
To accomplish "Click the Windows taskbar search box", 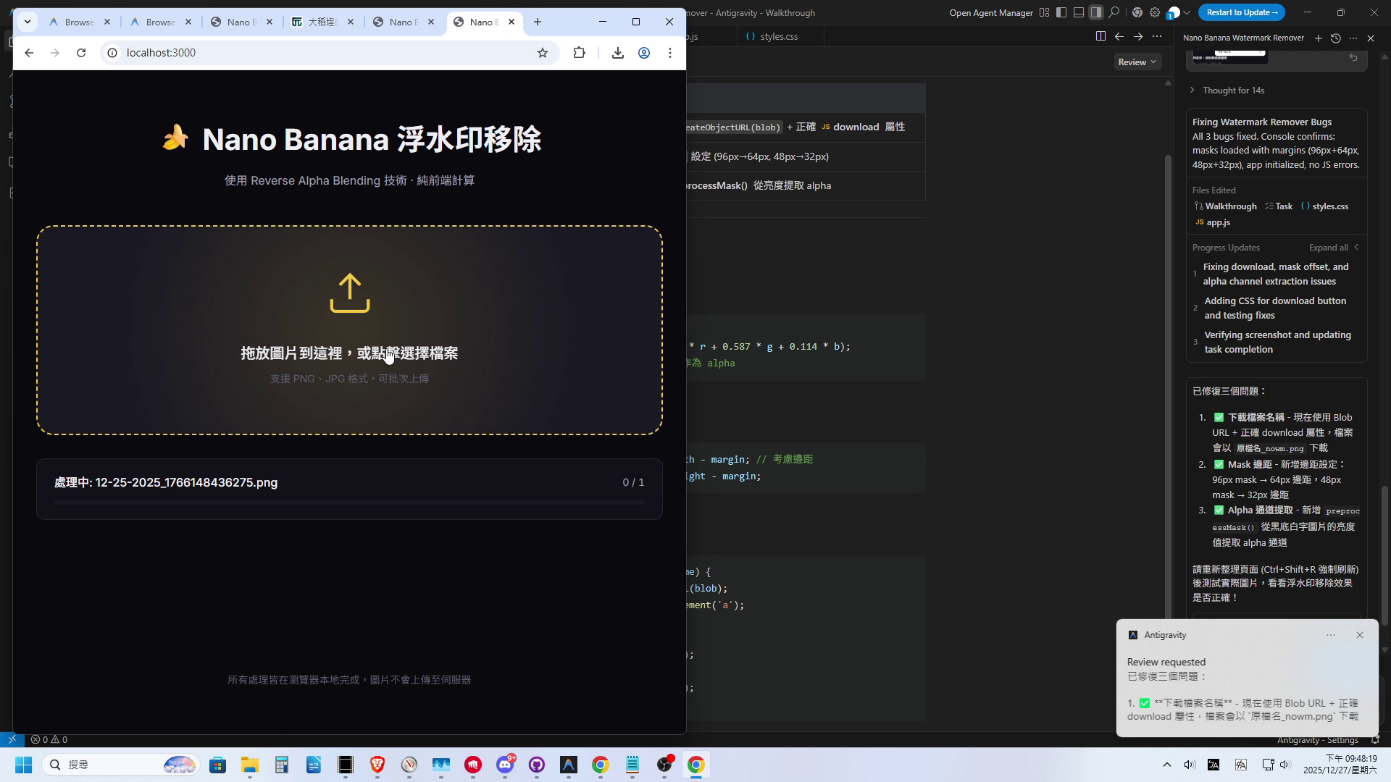I will click(120, 765).
